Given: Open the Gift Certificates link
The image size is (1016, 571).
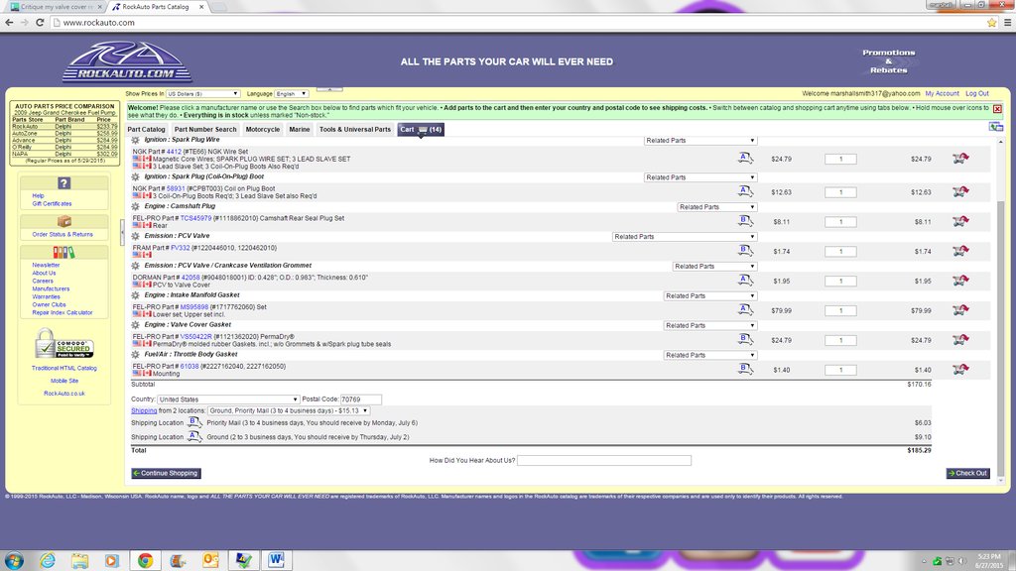Looking at the screenshot, I should pyautogui.click(x=52, y=204).
